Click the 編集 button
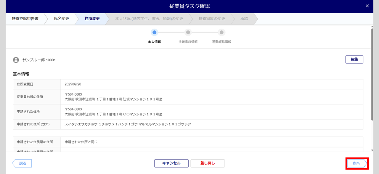This screenshot has width=379, height=174. [354, 59]
